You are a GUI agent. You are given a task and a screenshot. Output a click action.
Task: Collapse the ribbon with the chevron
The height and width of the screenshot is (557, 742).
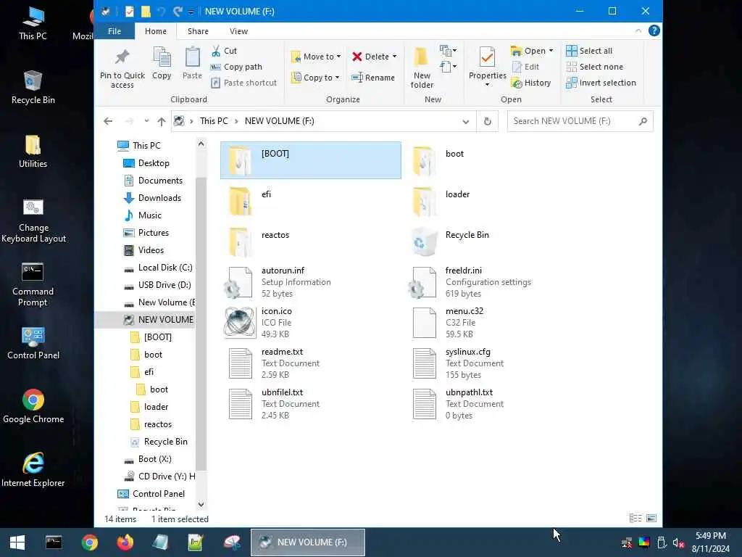(x=638, y=30)
